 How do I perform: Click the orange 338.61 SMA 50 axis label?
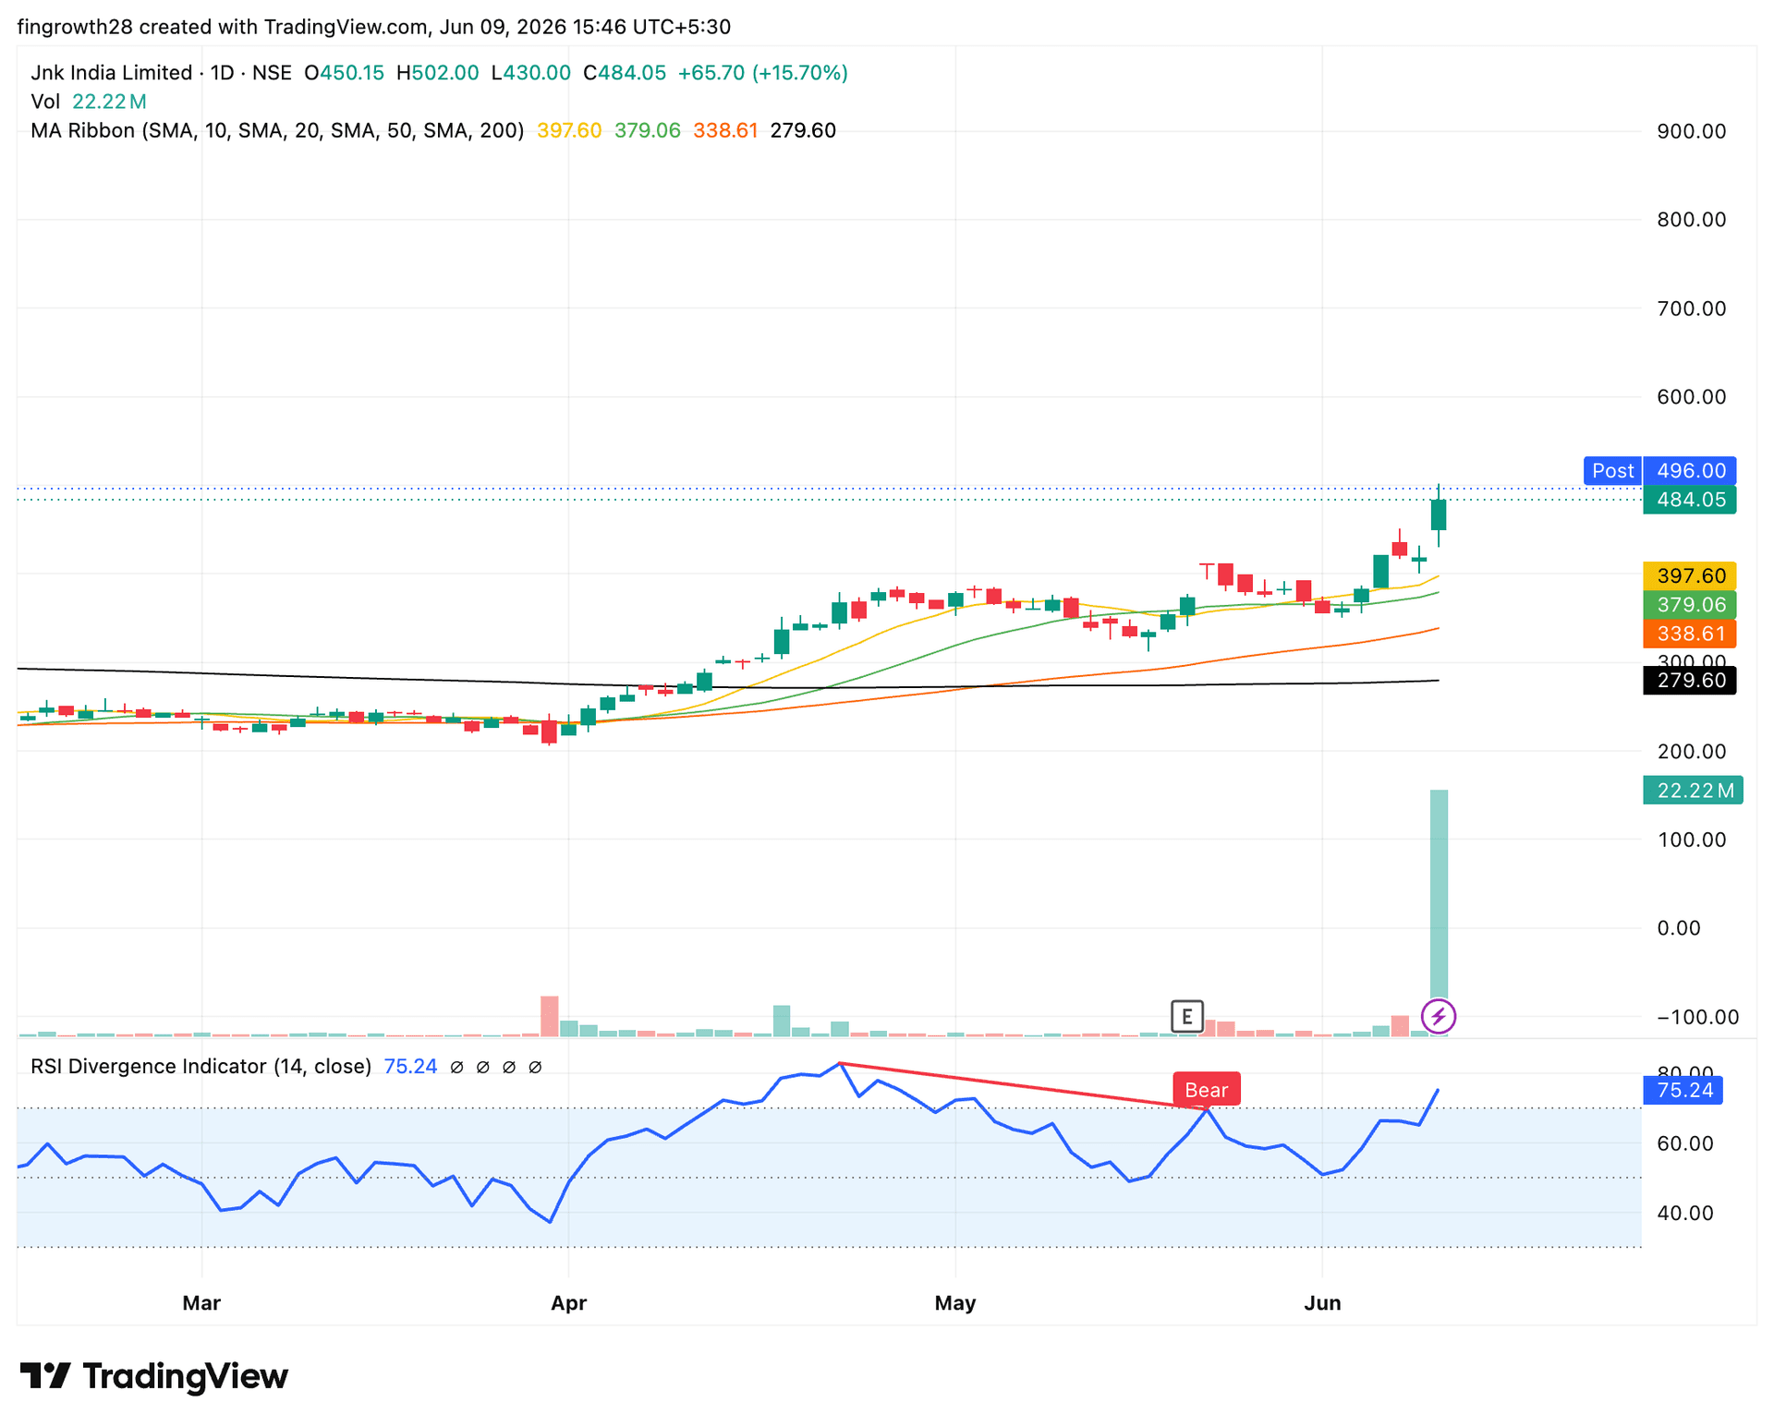[1690, 634]
